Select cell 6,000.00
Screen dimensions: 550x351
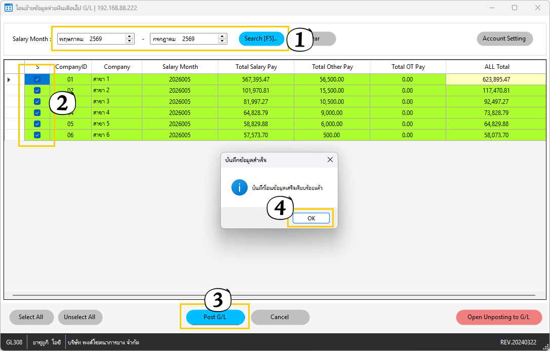332,124
